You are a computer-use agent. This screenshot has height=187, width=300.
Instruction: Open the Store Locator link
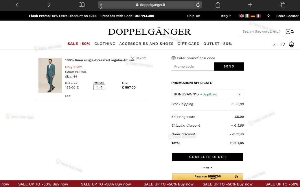(287, 16)
